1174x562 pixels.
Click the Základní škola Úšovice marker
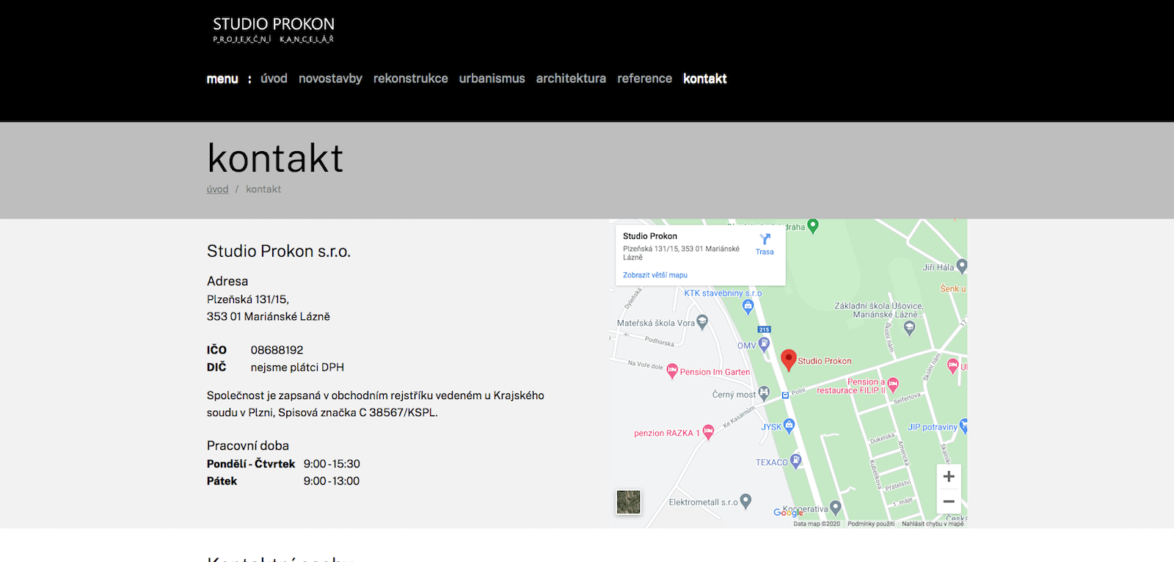[909, 328]
